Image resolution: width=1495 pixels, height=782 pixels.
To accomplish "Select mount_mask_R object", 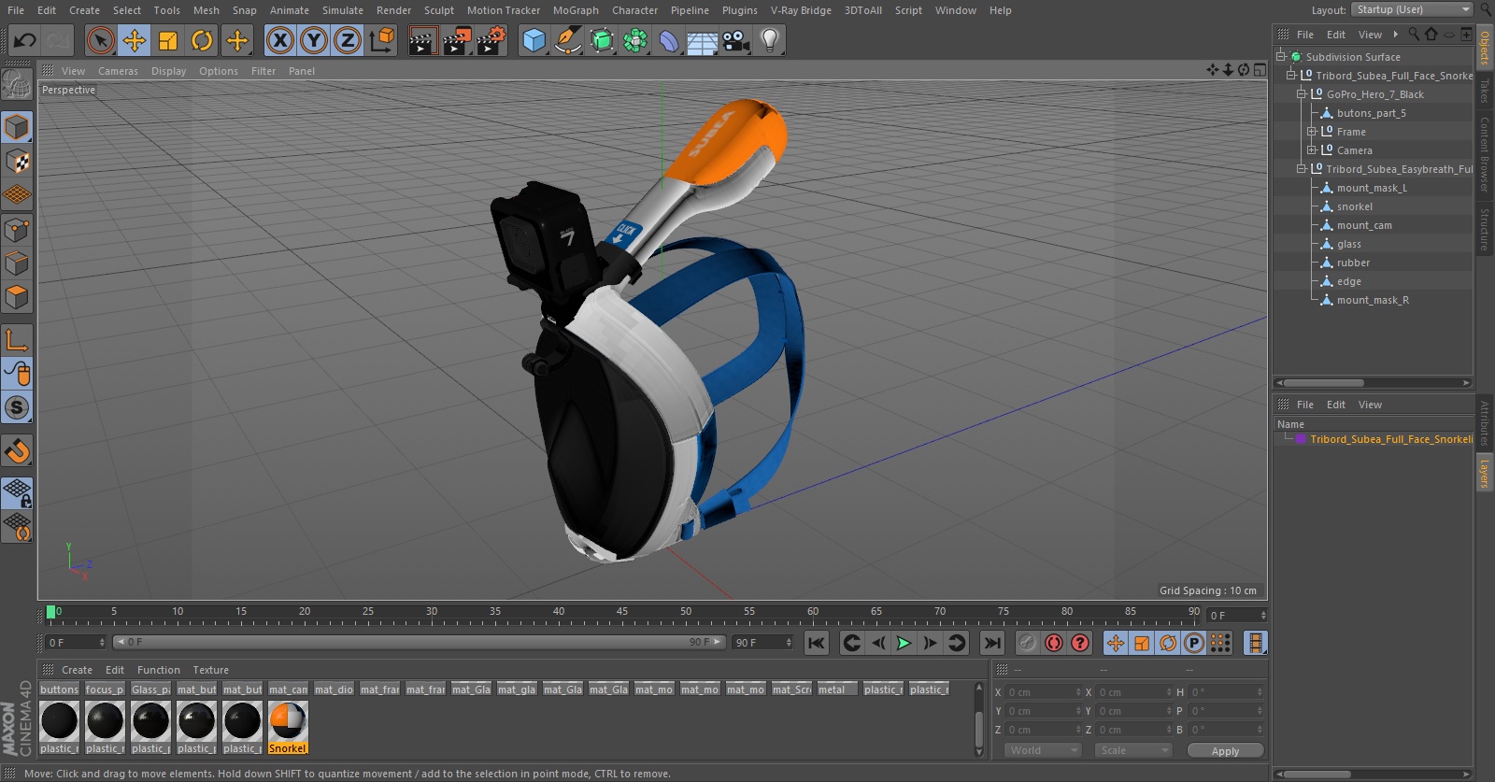I will (x=1373, y=300).
